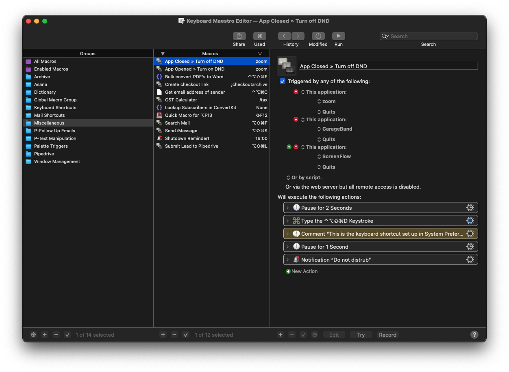Click the gear icon on the Notification action
Screen dimensions: 509x372
[x=470, y=259]
